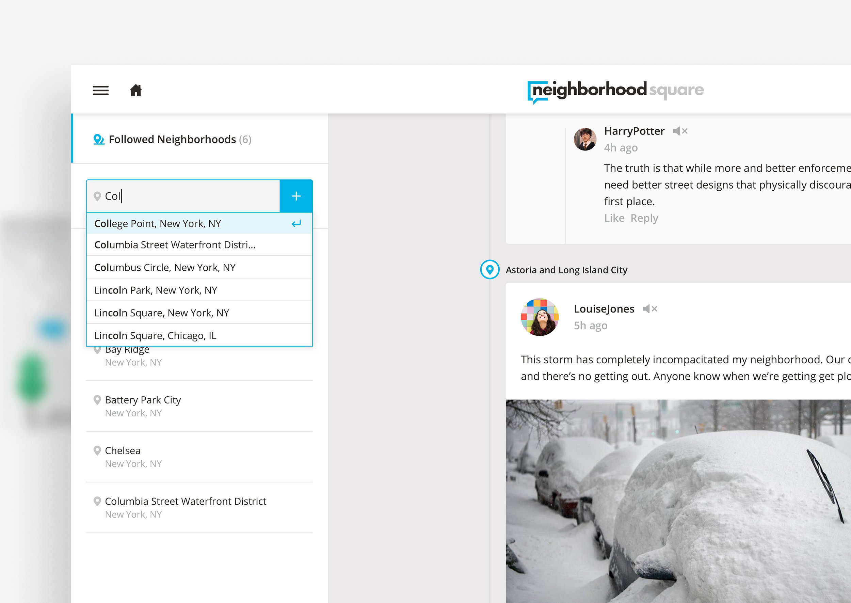
Task: Click the 4h ago timestamp
Action: pos(621,148)
